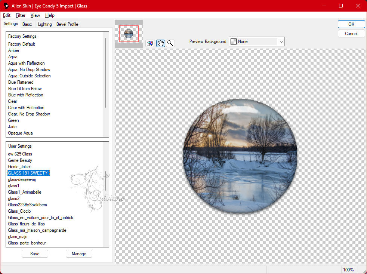Maximize the Eye Candy window
The height and width of the screenshot is (274, 367).
(341, 6)
